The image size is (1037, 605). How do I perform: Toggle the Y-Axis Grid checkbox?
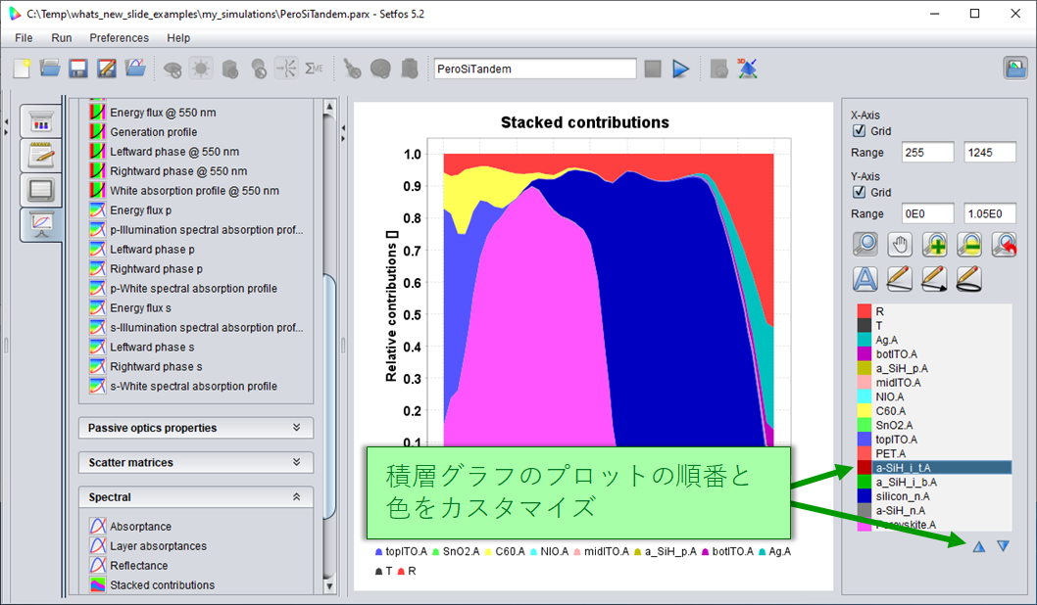point(859,192)
